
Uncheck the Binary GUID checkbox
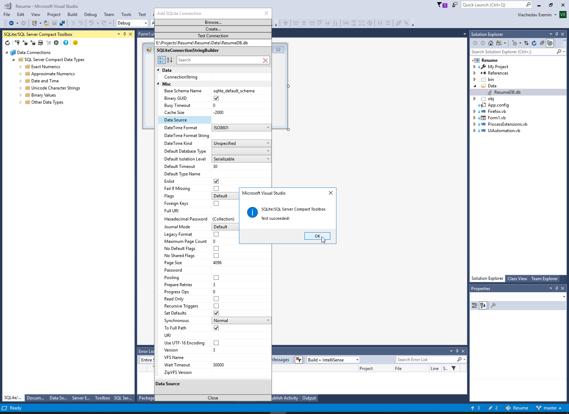pos(216,98)
